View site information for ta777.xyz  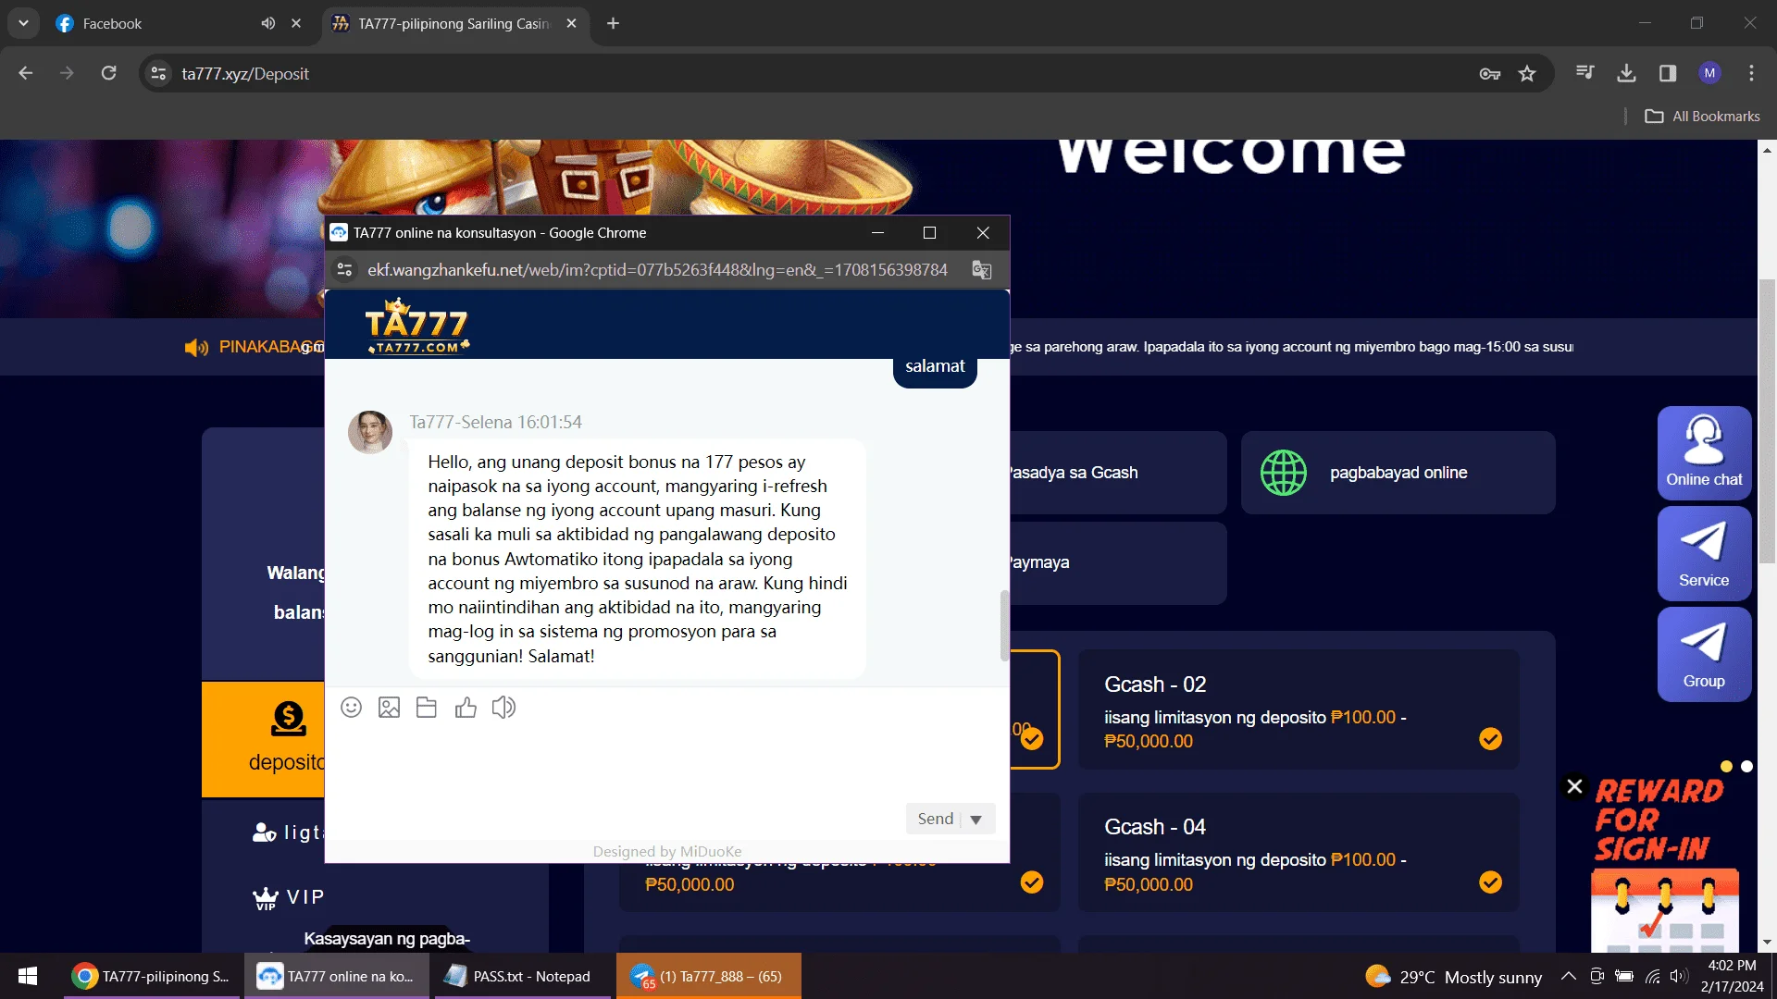159,73
